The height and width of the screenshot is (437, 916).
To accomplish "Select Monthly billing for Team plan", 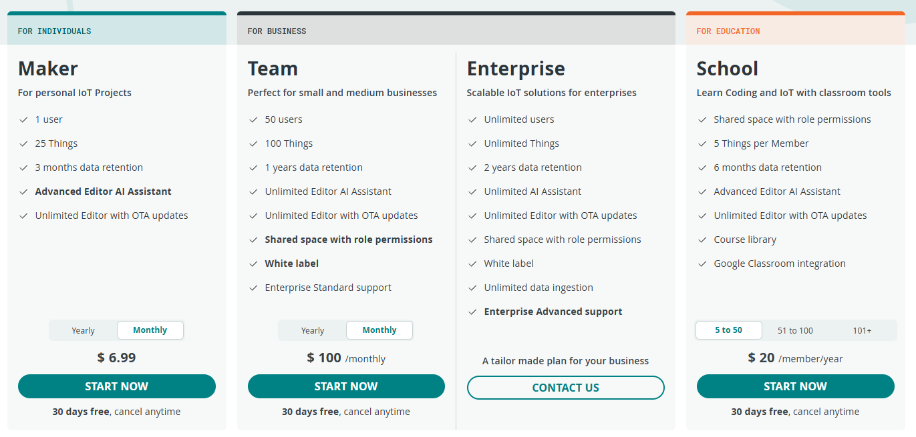I will pyautogui.click(x=379, y=330).
